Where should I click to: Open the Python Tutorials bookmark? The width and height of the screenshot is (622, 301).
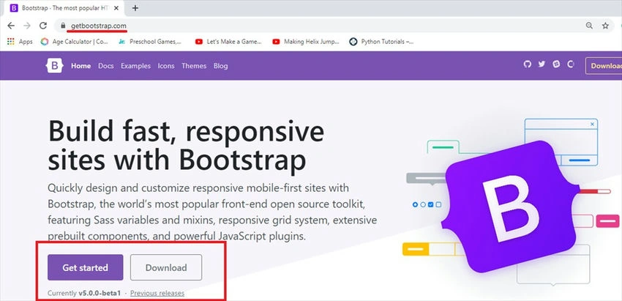click(x=381, y=42)
